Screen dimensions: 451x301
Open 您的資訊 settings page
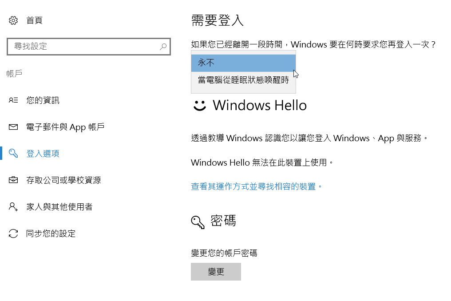[x=43, y=100]
